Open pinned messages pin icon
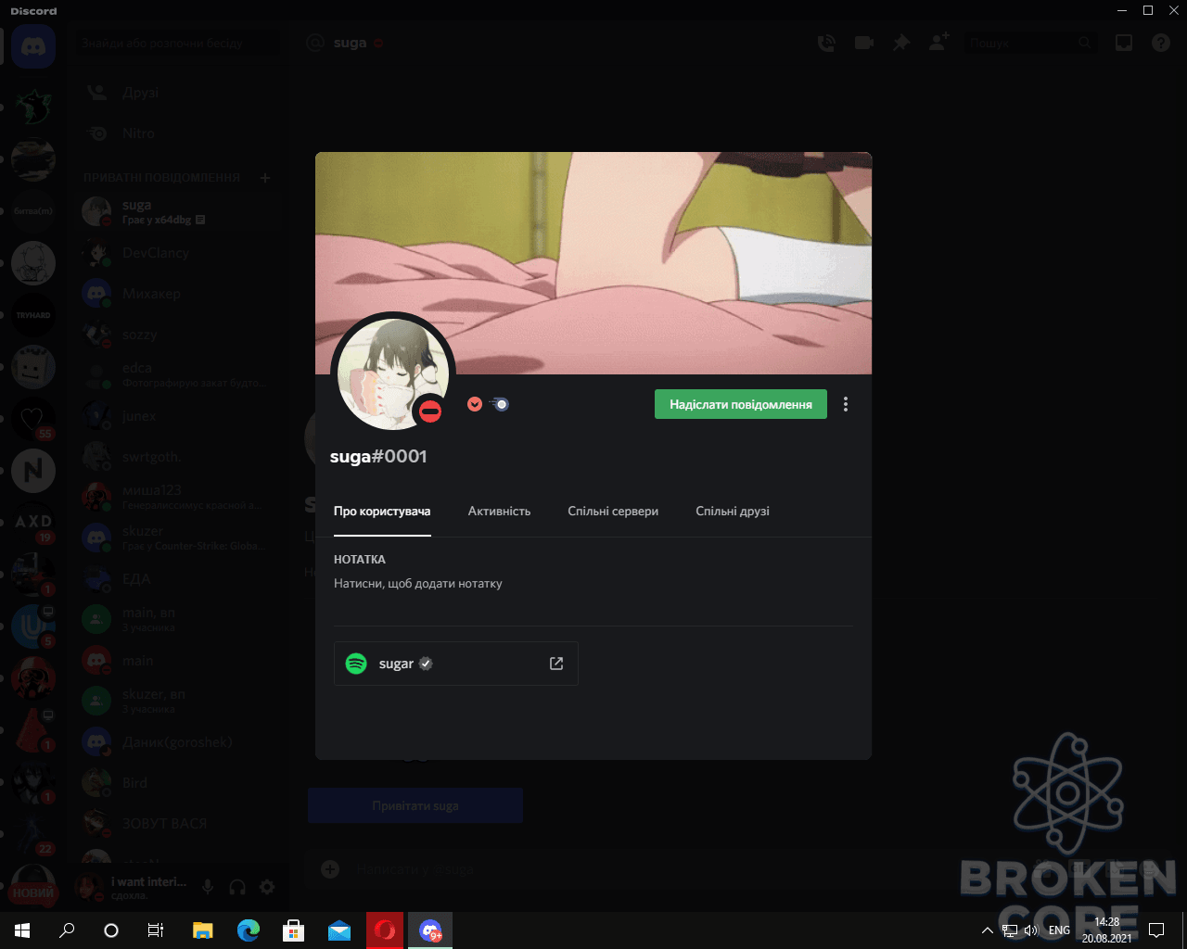 point(901,43)
